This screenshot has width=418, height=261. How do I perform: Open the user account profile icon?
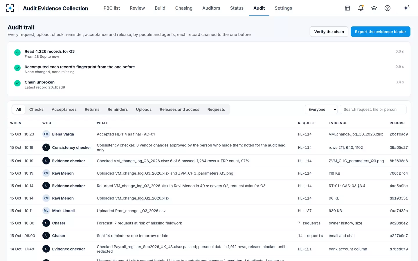(388, 8)
